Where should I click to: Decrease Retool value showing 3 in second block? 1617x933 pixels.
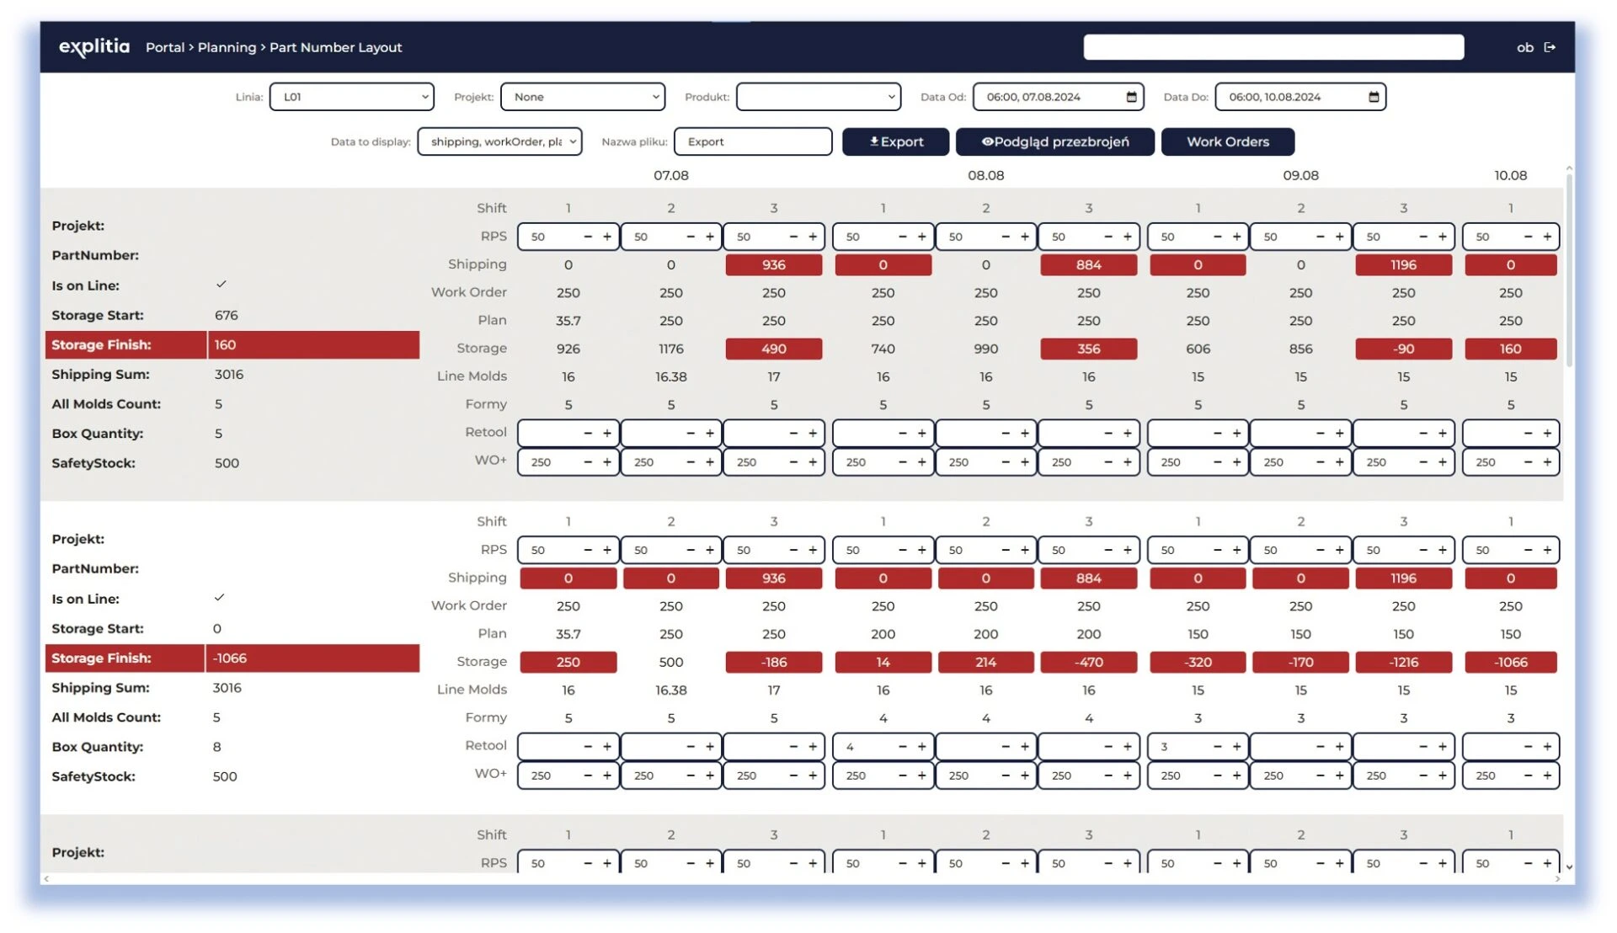[x=1217, y=747]
